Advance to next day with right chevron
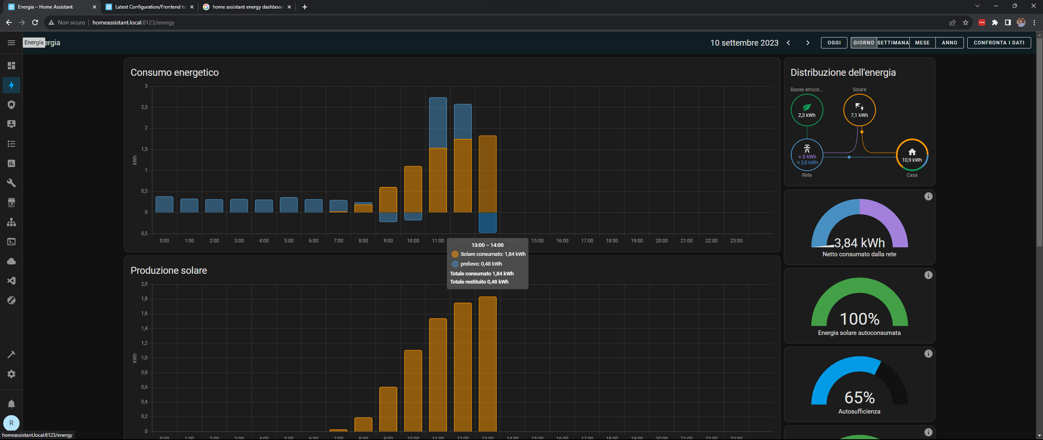1043x440 pixels. click(808, 42)
